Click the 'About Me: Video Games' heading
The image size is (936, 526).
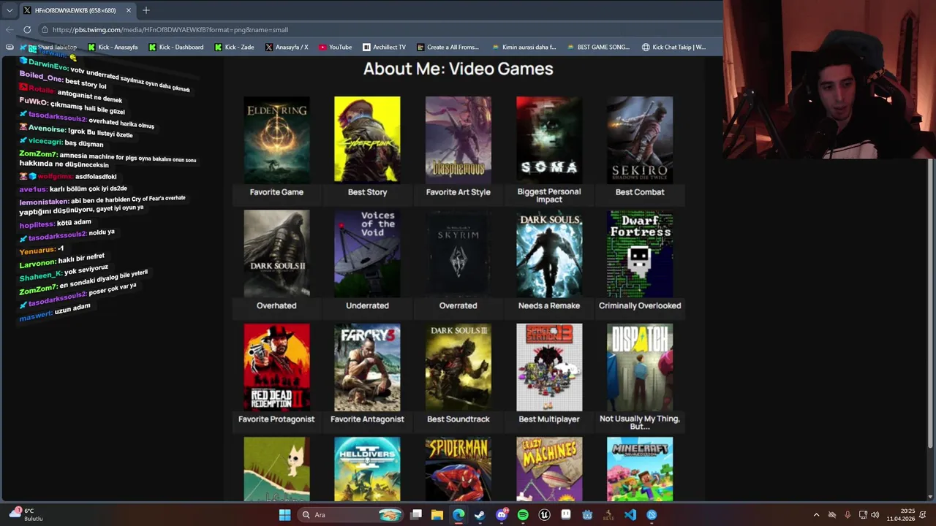click(458, 69)
